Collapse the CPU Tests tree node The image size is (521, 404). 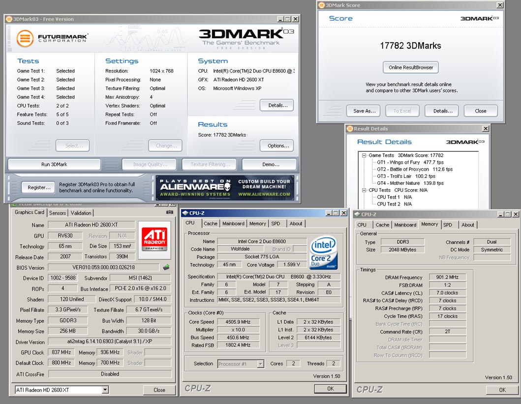click(x=364, y=190)
